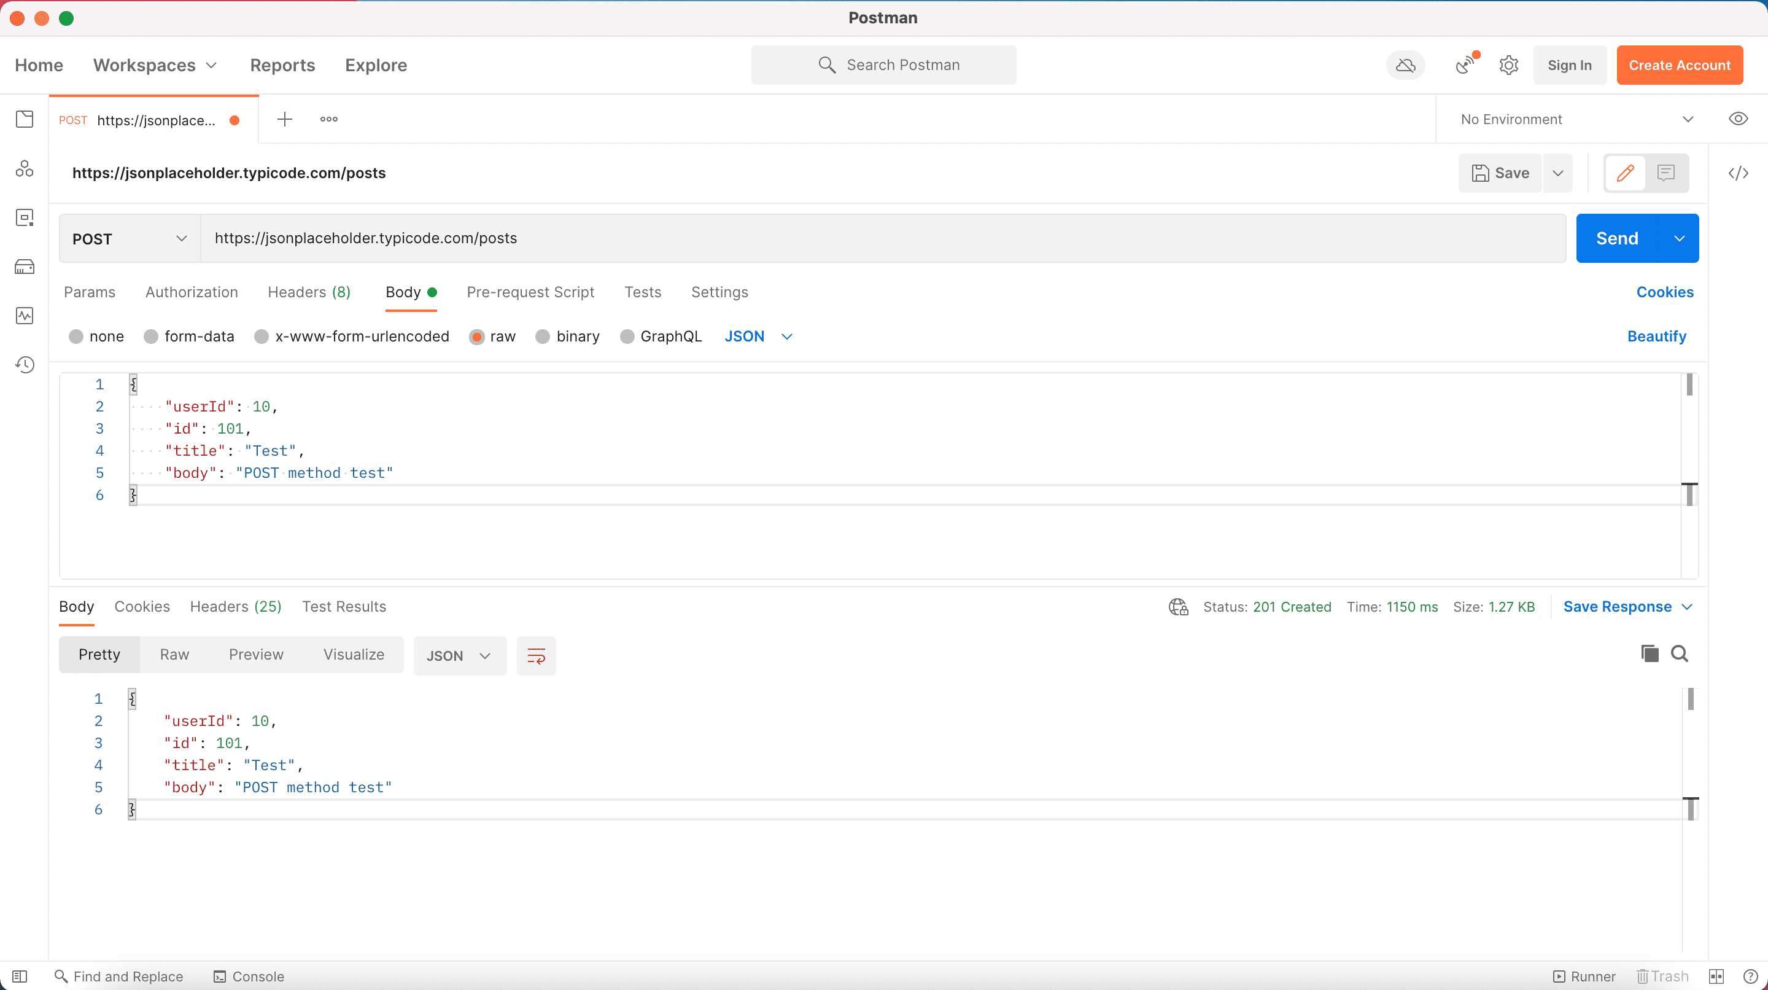The height and width of the screenshot is (990, 1768).
Task: Open the History sidebar icon
Action: click(25, 365)
